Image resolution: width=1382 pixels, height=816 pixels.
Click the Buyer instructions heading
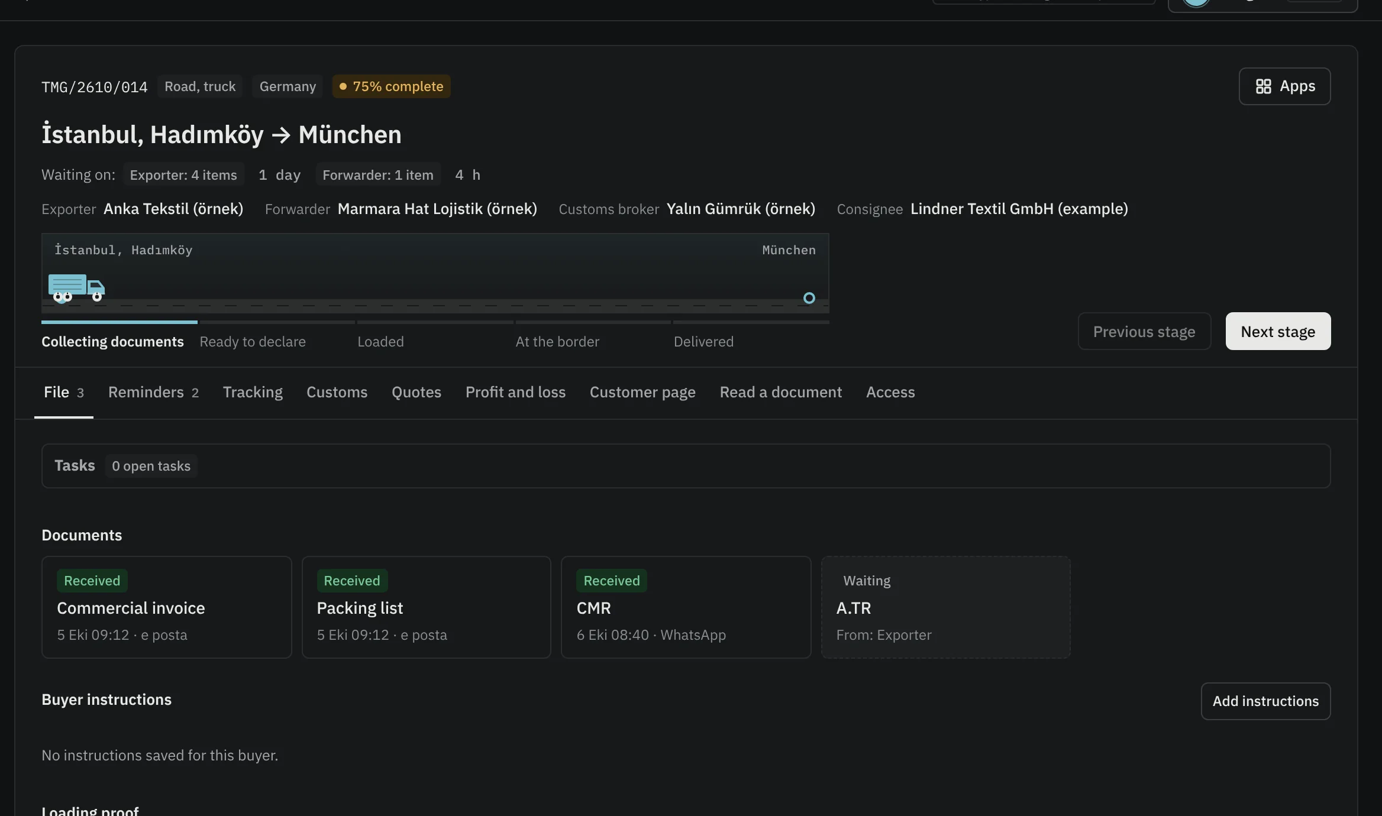tap(106, 700)
